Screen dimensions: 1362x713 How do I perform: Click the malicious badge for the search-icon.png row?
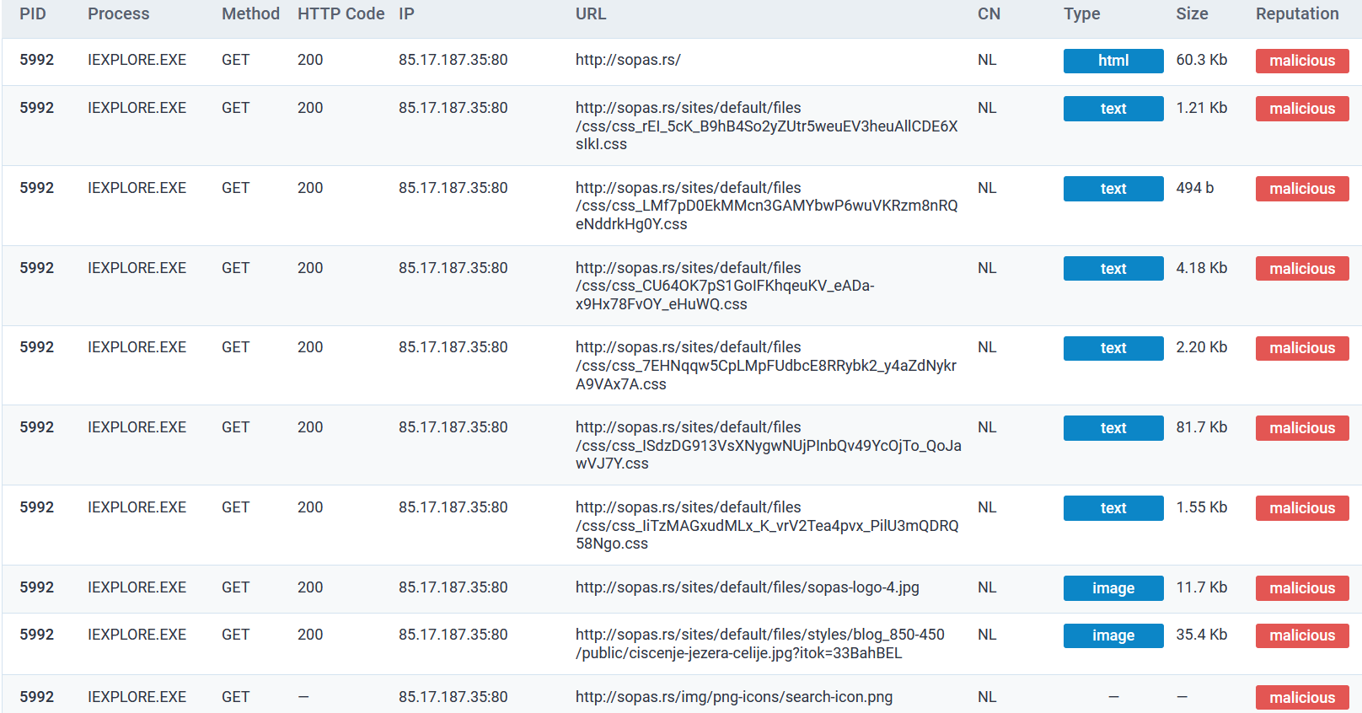(1302, 698)
